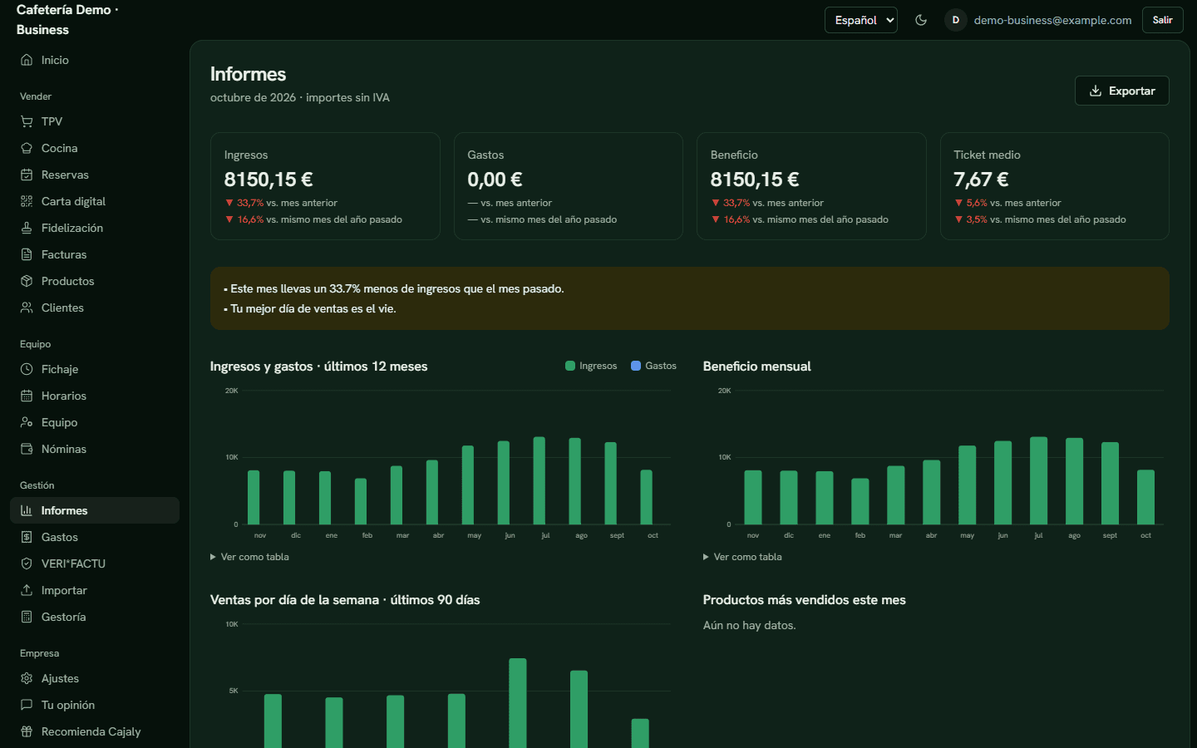Click the Ingresos value 8150,15 €
The width and height of the screenshot is (1197, 748).
268,180
